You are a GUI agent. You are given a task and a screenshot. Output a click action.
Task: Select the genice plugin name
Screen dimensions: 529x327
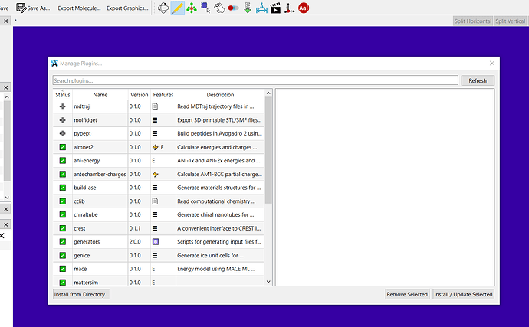(81, 256)
